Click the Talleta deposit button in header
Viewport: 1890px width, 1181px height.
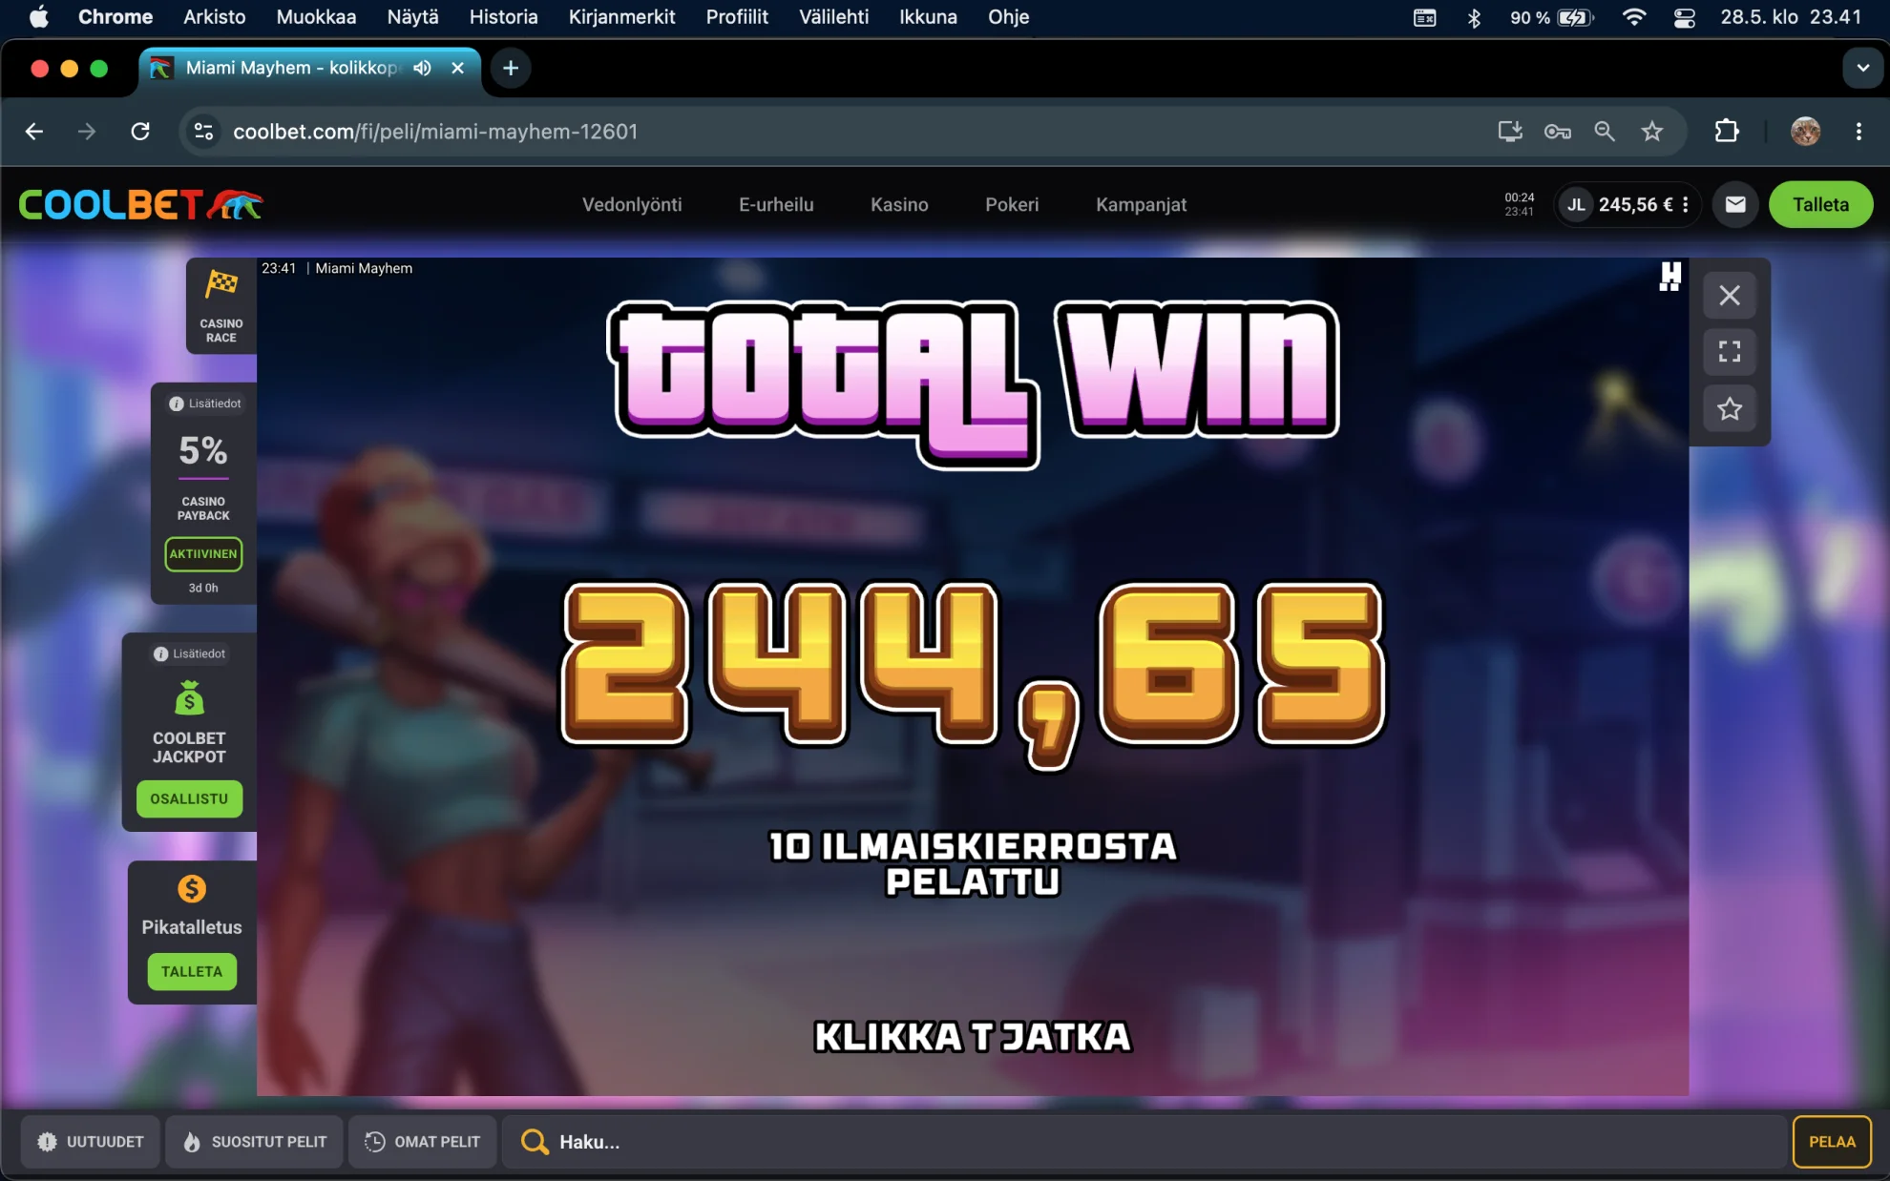click(1820, 205)
